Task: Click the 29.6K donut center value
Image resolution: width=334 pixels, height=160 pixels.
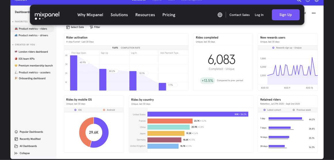Action: [94, 132]
